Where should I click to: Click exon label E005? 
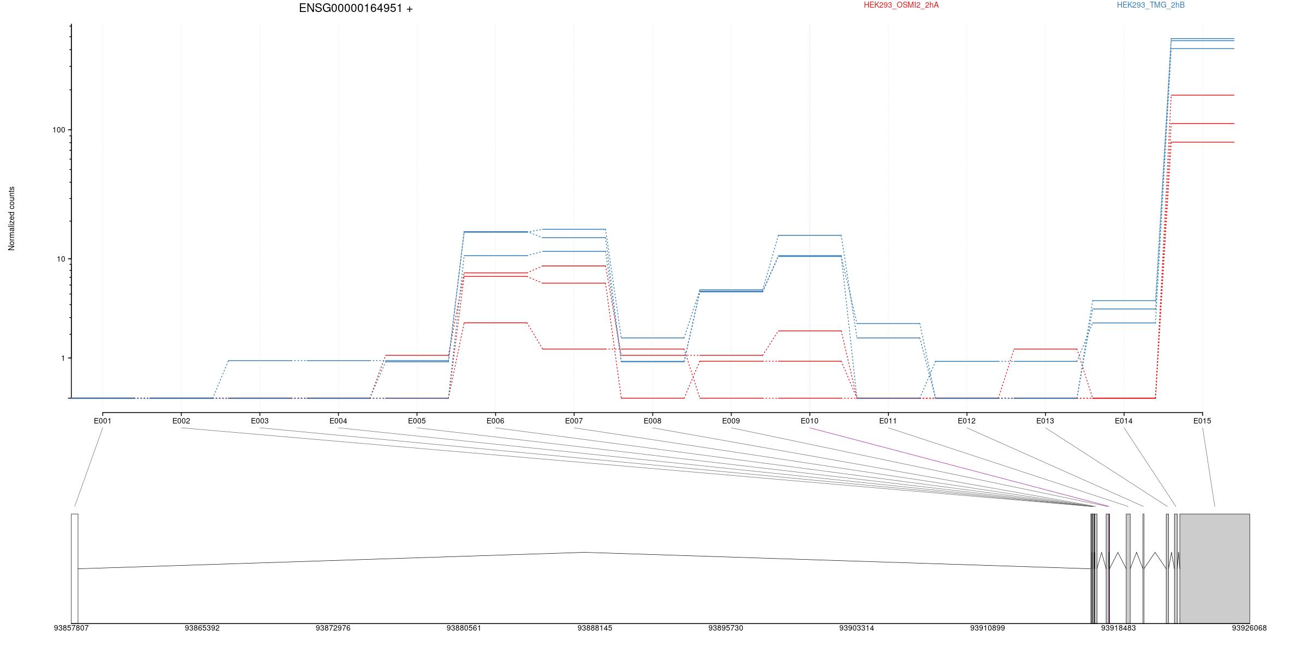417,421
